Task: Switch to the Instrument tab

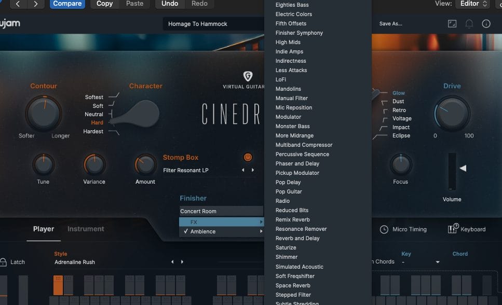Action: coord(86,229)
